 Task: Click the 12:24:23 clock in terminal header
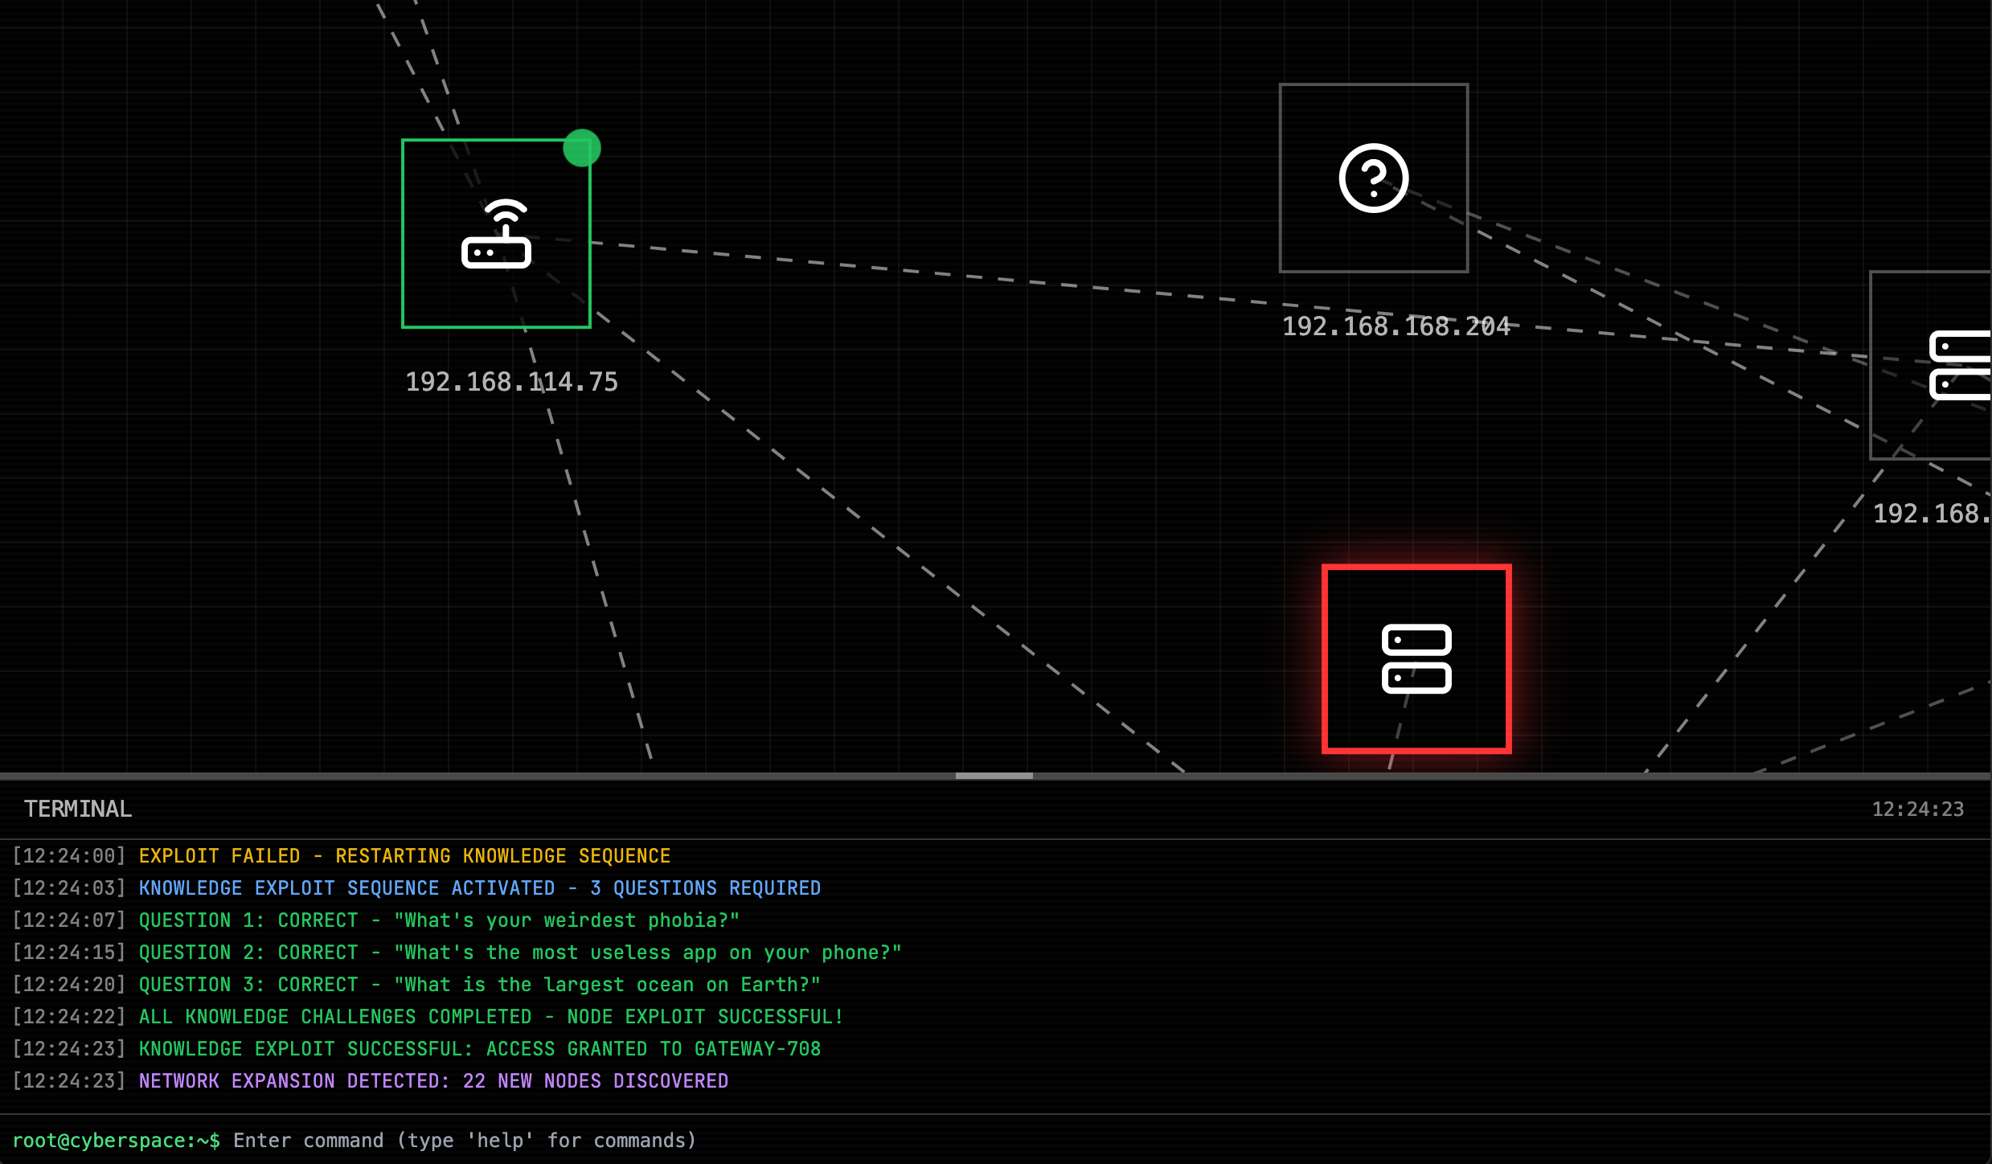point(1917,809)
